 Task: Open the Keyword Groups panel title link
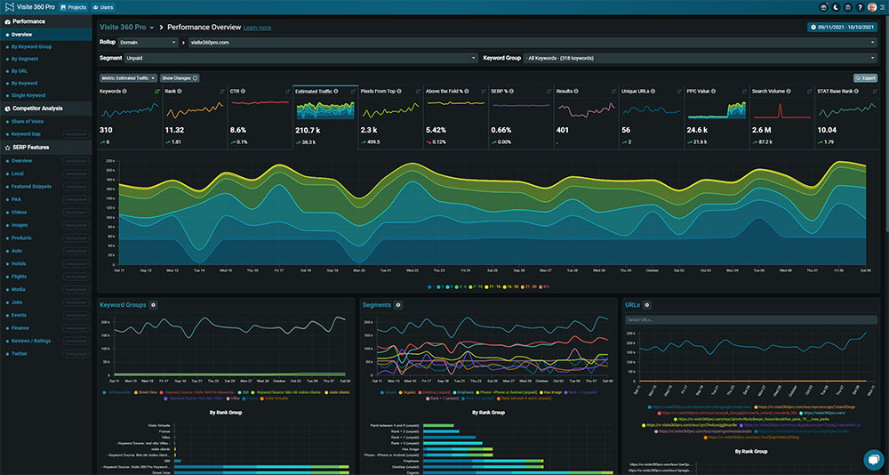[123, 305]
